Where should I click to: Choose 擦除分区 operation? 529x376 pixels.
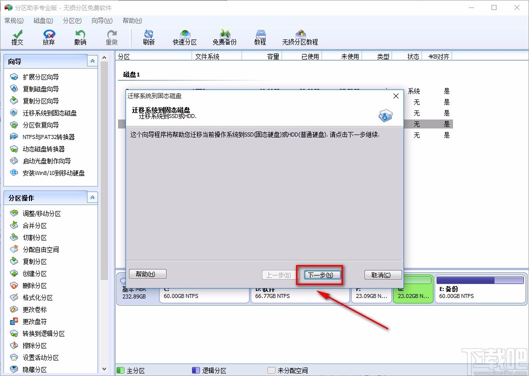pos(28,345)
